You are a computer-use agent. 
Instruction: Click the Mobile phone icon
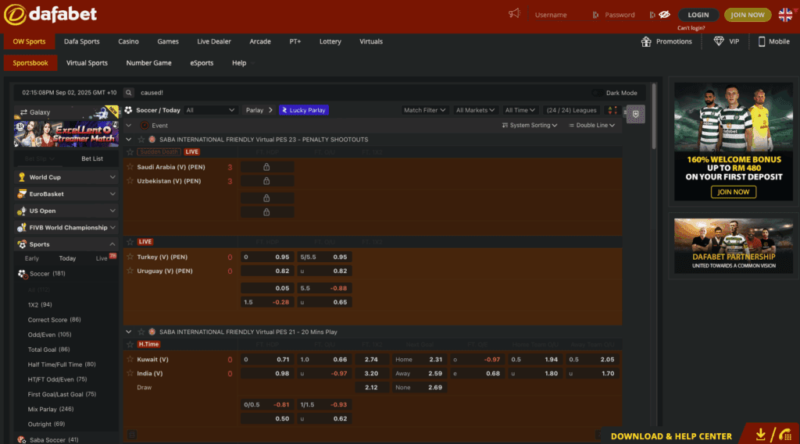(761, 42)
